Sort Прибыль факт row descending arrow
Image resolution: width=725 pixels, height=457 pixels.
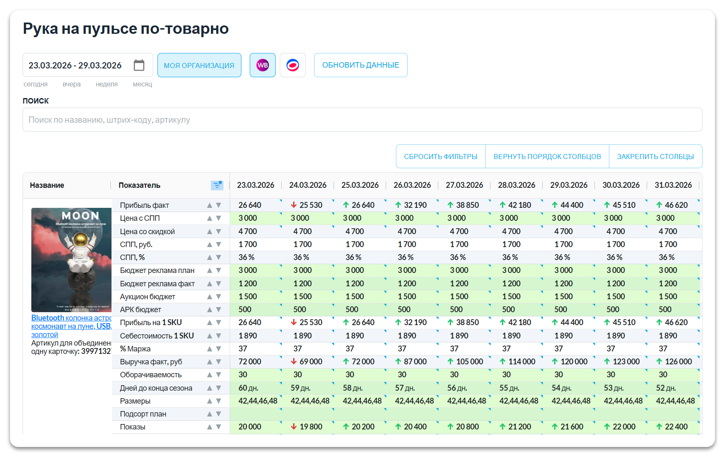click(218, 205)
